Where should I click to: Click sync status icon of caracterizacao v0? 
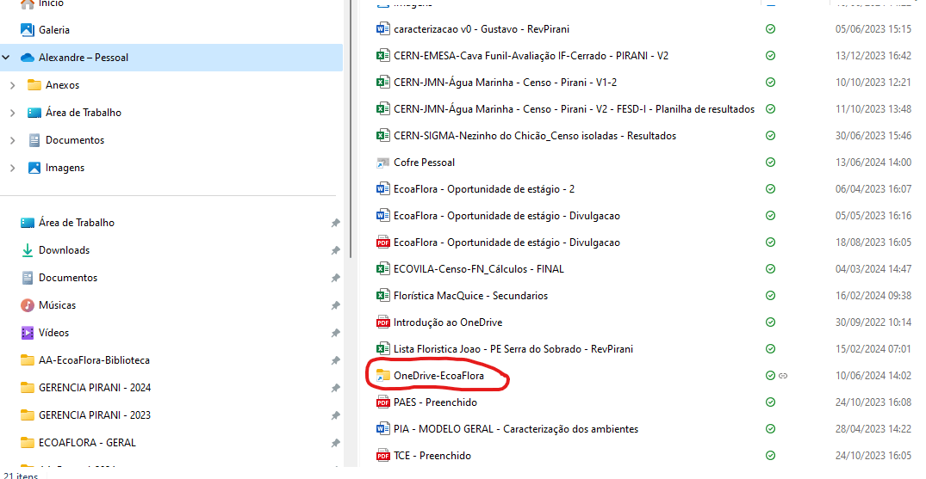pyautogui.click(x=770, y=29)
